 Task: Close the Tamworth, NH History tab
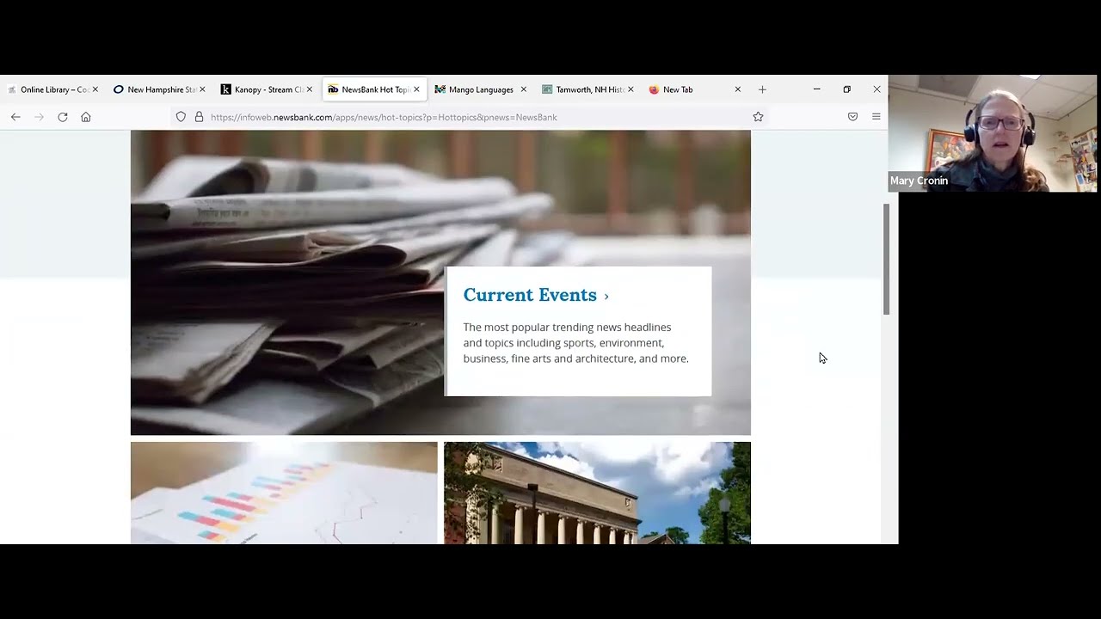(630, 89)
